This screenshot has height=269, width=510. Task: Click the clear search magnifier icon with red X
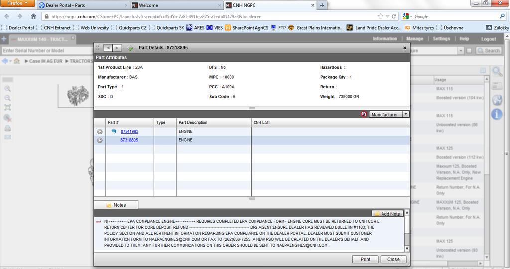[x=8, y=118]
